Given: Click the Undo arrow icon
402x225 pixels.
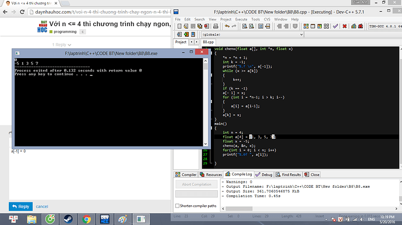Looking at the screenshot, I should [227, 26].
